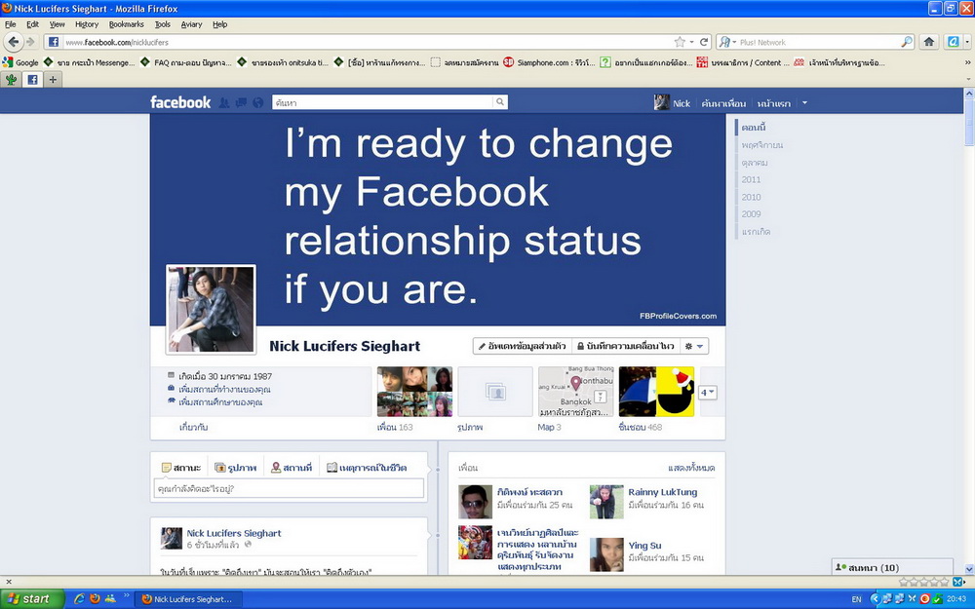The width and height of the screenshot is (975, 609).
Task: Jump to 2009 on the timeline
Action: pos(751,213)
